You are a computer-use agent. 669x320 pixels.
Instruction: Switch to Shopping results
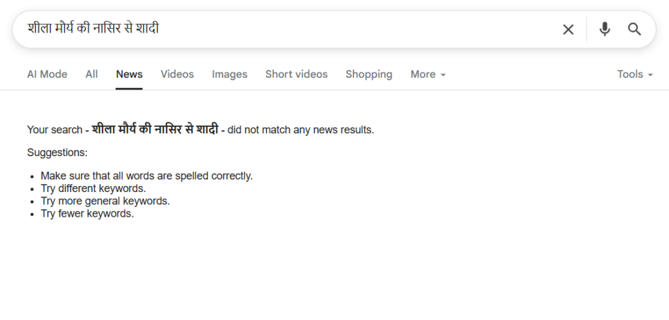point(369,74)
